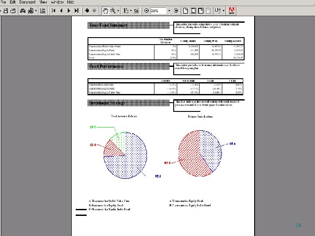Open the Search tool dropdown arrow
The image size is (315, 236).
click(x=36, y=10)
